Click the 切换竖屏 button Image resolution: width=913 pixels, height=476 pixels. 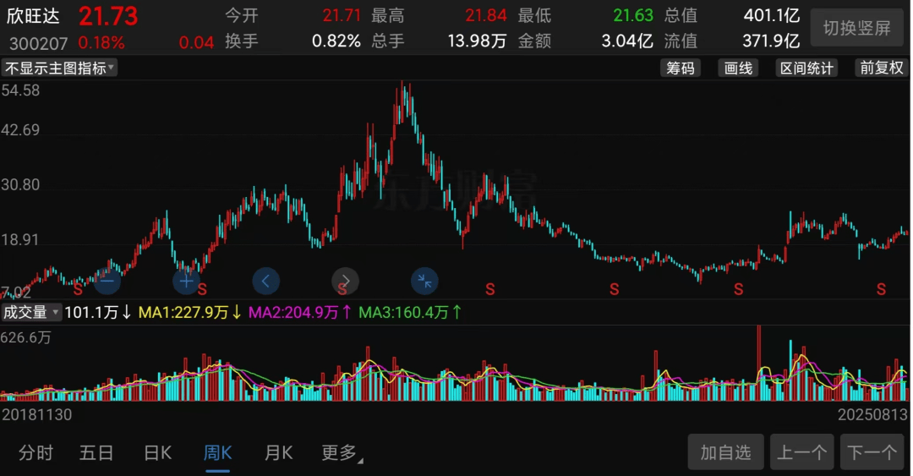857,28
